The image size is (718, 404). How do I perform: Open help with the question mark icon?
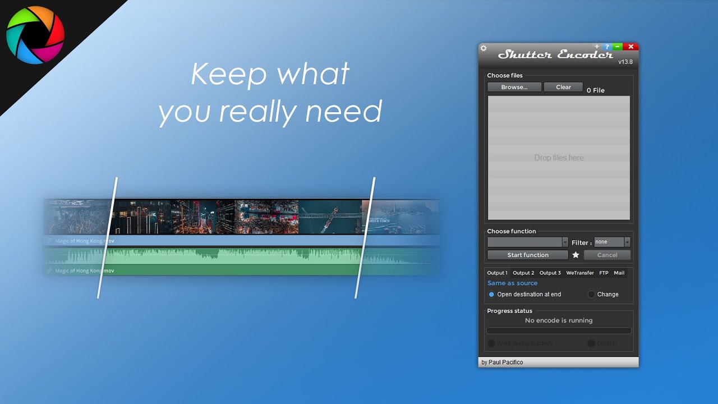pyautogui.click(x=607, y=47)
